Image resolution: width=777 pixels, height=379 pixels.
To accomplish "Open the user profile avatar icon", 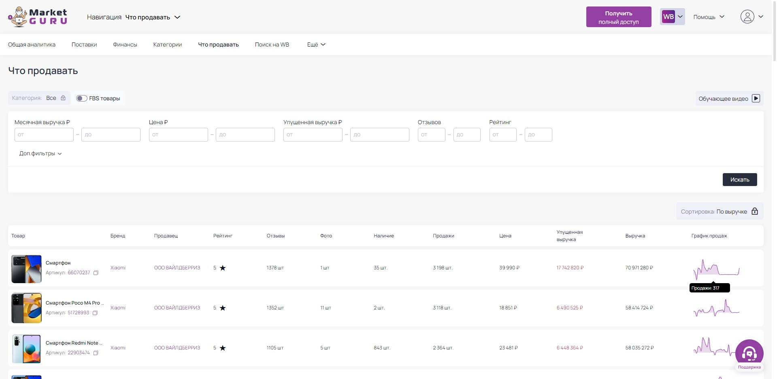I will [747, 17].
